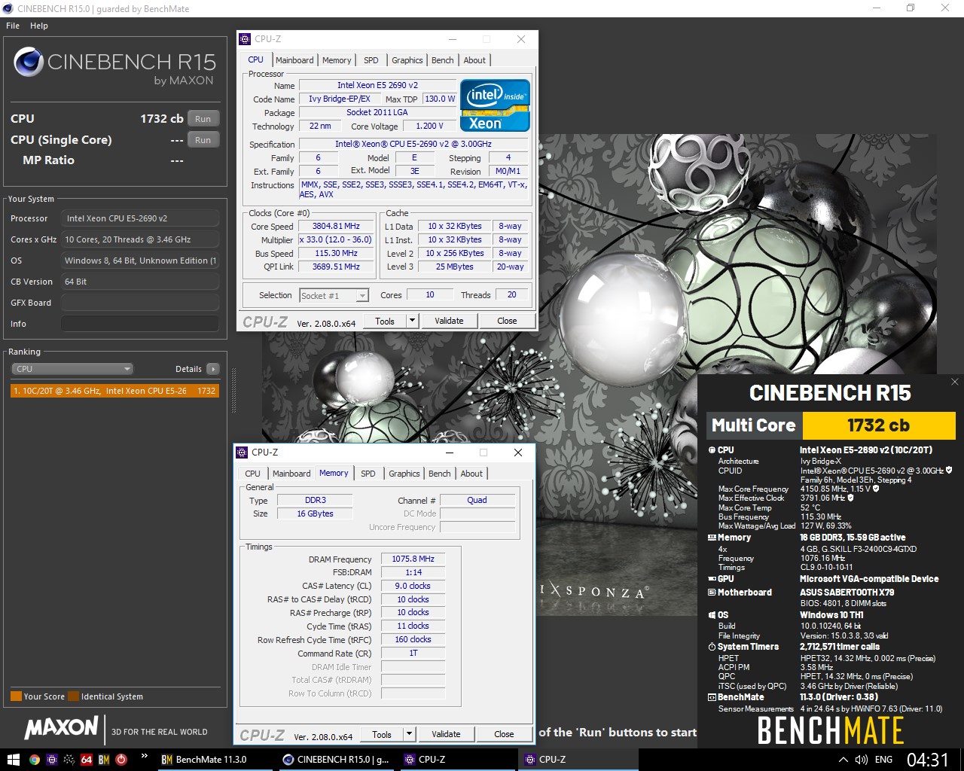Click the shield icon beside 4150.85 MHz, 1.15 V
The height and width of the screenshot is (771, 964).
click(x=876, y=489)
